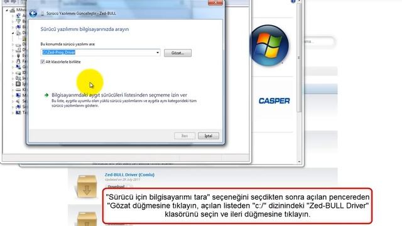This screenshot has height=226, width=402.
Task: Expand the mouse (Fa...) node arrow in Device Manager
Action: point(13,62)
